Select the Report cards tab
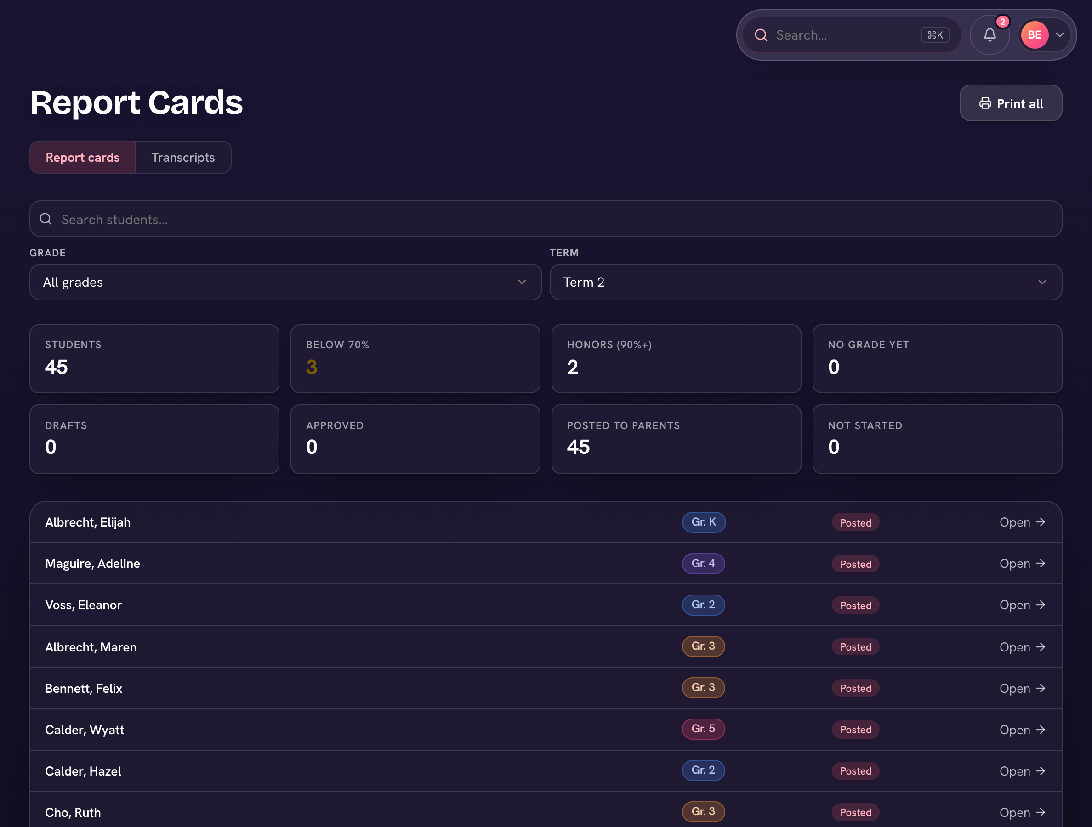Viewport: 1092px width, 827px height. [x=82, y=158]
